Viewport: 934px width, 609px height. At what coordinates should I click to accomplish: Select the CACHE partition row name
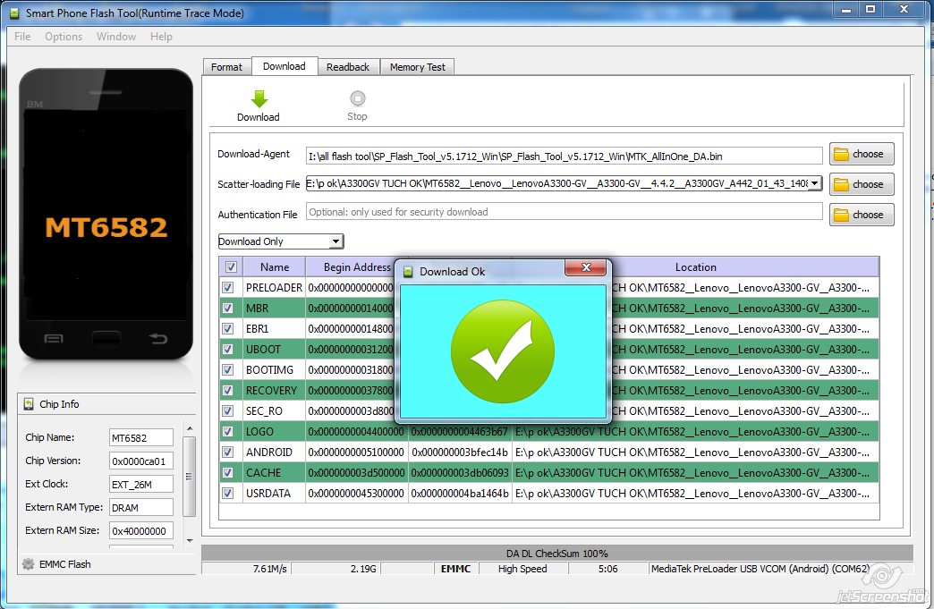(263, 473)
